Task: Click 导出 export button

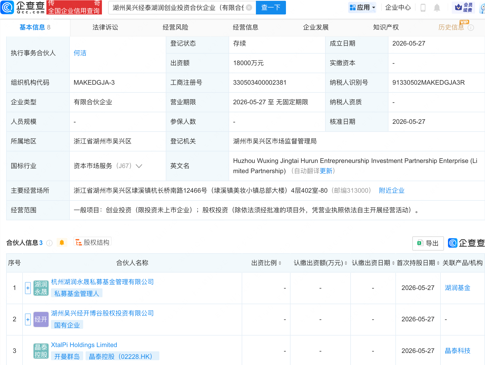Action: pos(428,243)
